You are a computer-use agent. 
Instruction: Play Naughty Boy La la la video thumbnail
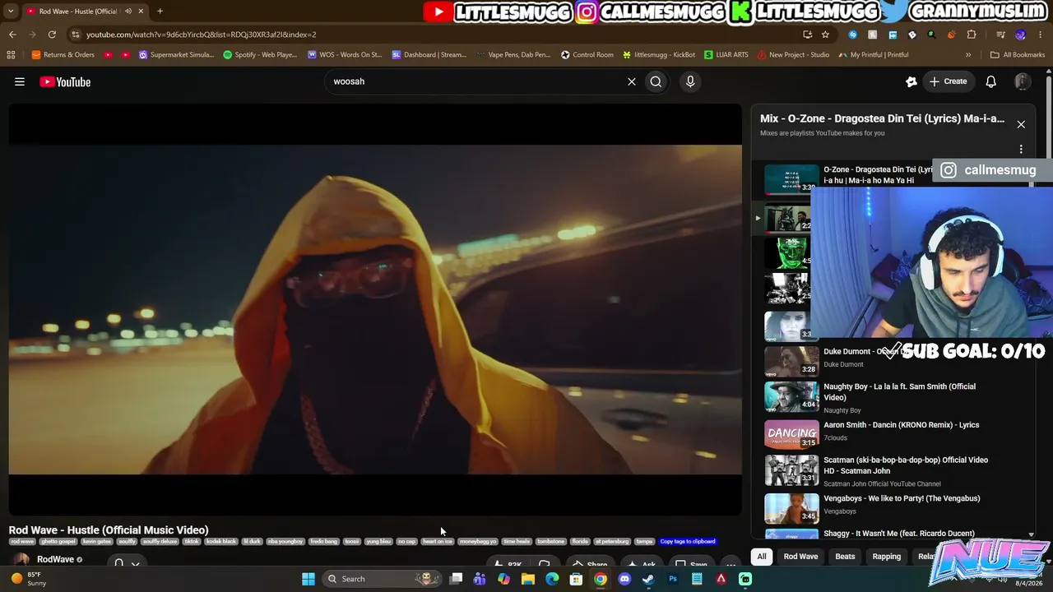pos(791,396)
